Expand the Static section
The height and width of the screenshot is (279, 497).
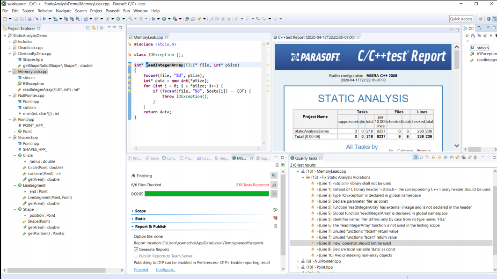[x=132, y=219]
